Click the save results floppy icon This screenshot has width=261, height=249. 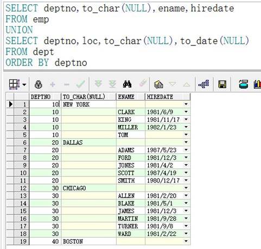pyautogui.click(x=222, y=84)
